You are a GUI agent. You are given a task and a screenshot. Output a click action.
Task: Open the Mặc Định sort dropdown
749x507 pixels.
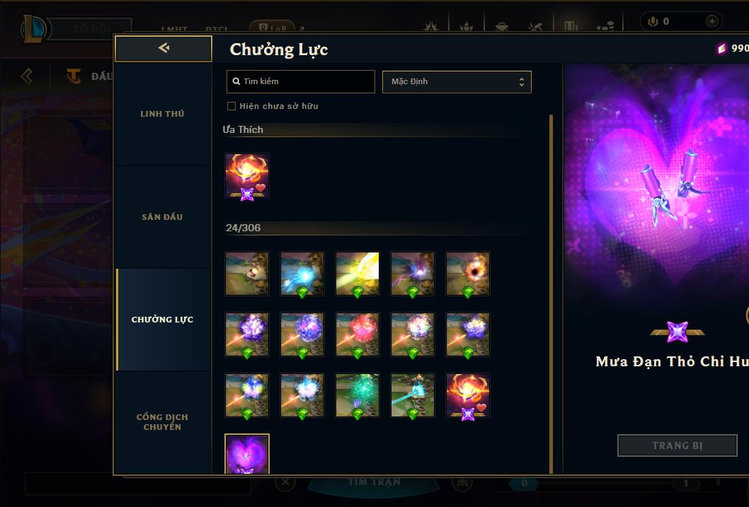click(x=457, y=81)
